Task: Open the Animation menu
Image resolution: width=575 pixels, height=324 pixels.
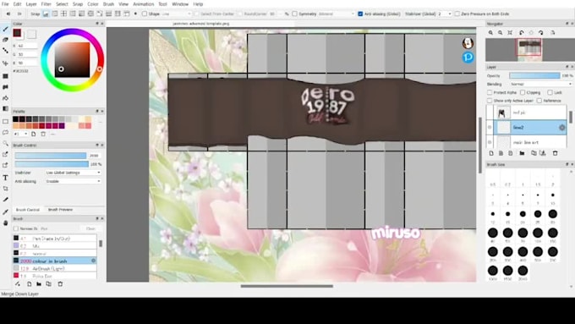Action: [143, 4]
